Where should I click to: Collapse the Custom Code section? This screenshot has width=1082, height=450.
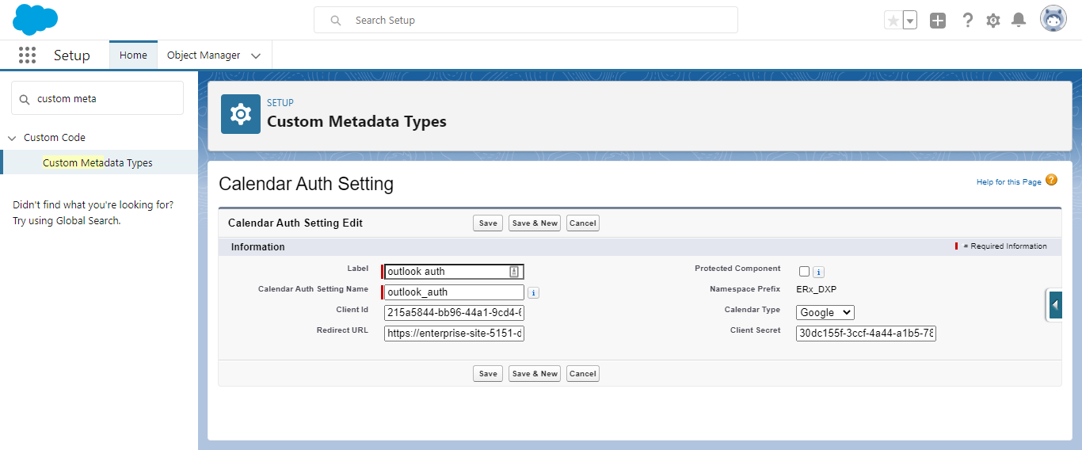[x=12, y=138]
